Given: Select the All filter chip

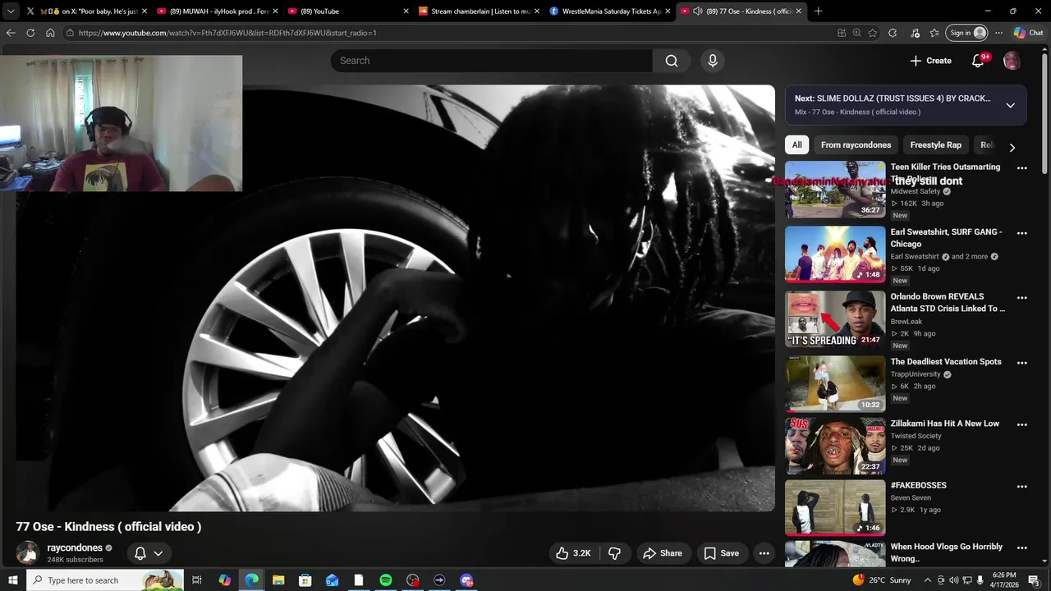Looking at the screenshot, I should coord(796,145).
